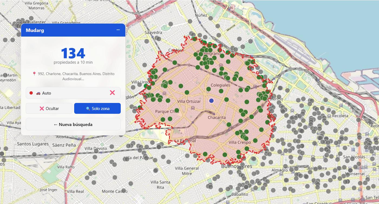Click the Chacarita neighborhood label
The width and height of the screenshot is (379, 204).
[217, 117]
